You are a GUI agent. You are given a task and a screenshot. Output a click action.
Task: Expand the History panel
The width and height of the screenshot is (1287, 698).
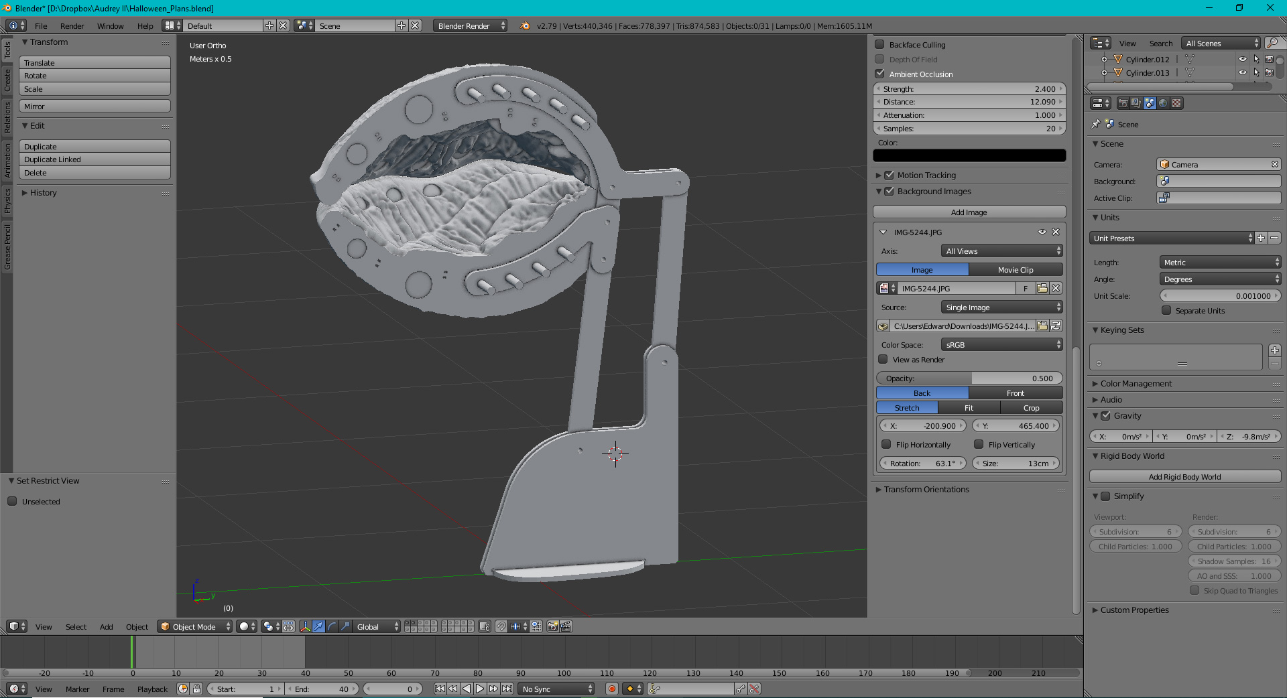(x=25, y=193)
